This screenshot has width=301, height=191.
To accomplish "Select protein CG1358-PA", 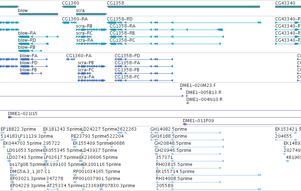I will tap(144, 66).
